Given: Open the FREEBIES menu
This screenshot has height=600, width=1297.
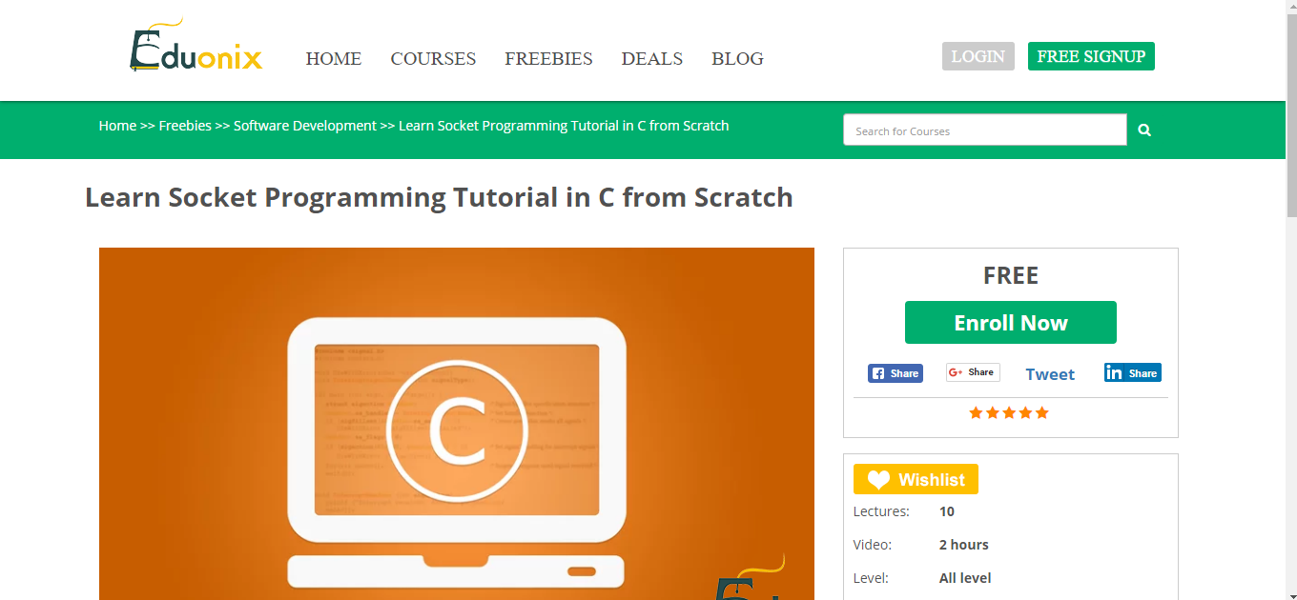Looking at the screenshot, I should tap(548, 59).
